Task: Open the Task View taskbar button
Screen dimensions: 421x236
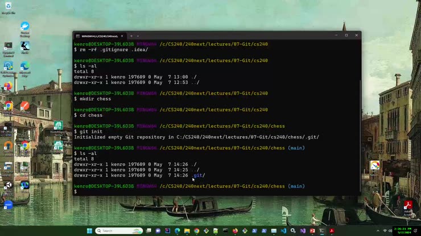Action: tap(148, 231)
